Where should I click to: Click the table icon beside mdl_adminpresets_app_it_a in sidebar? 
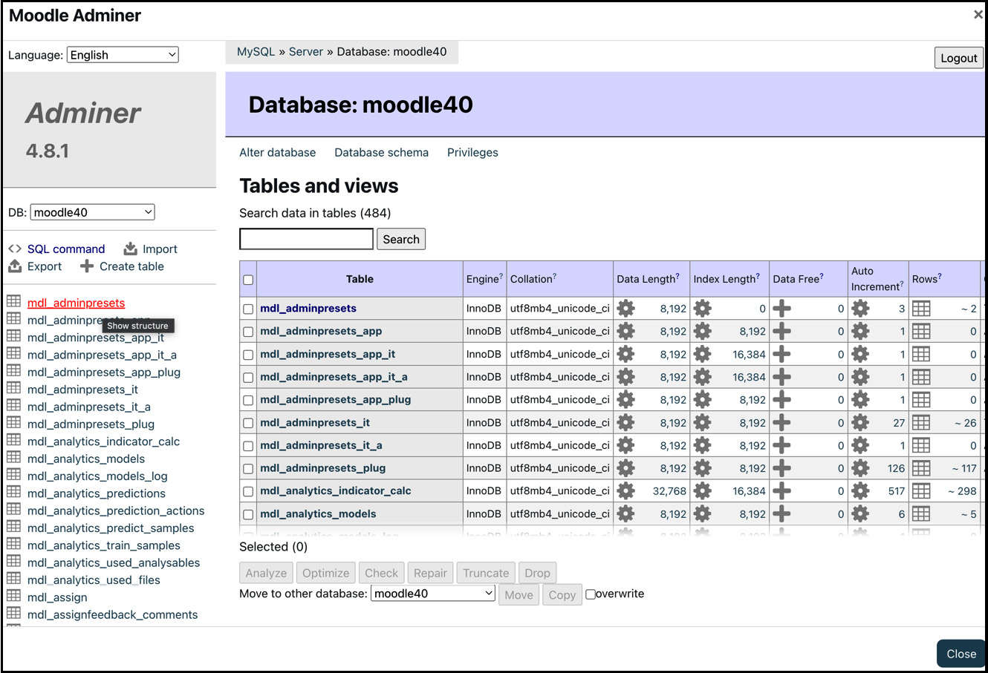[x=13, y=353]
